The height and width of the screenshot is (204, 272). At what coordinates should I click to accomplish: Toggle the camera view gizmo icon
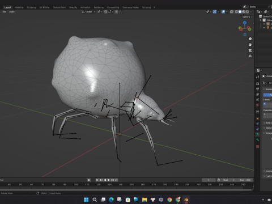pyautogui.click(x=250, y=50)
